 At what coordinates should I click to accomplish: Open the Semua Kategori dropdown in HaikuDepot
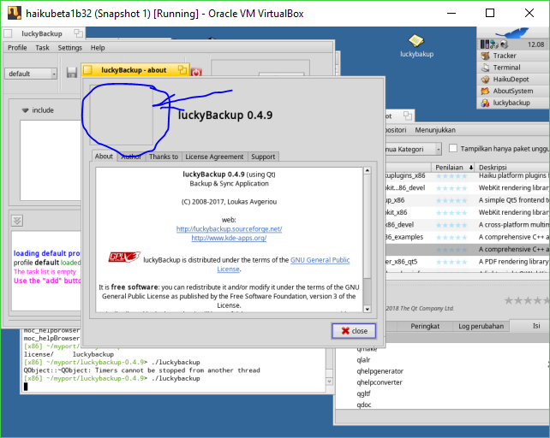pos(413,149)
